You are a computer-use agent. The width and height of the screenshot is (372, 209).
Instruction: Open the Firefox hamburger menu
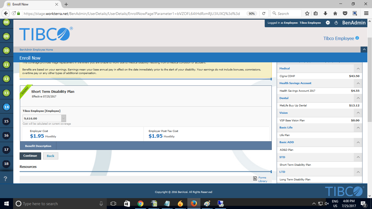tap(366, 13)
